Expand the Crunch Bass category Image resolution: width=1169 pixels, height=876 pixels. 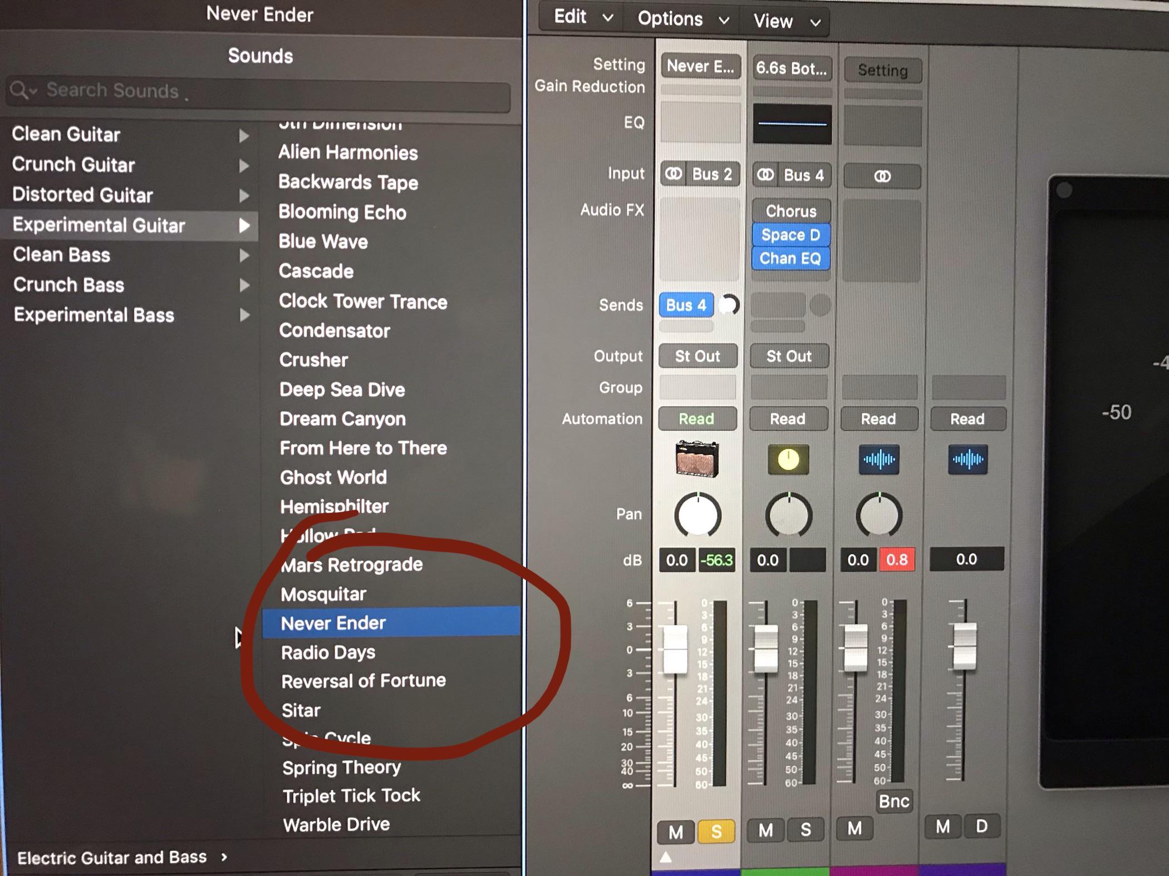coord(244,285)
